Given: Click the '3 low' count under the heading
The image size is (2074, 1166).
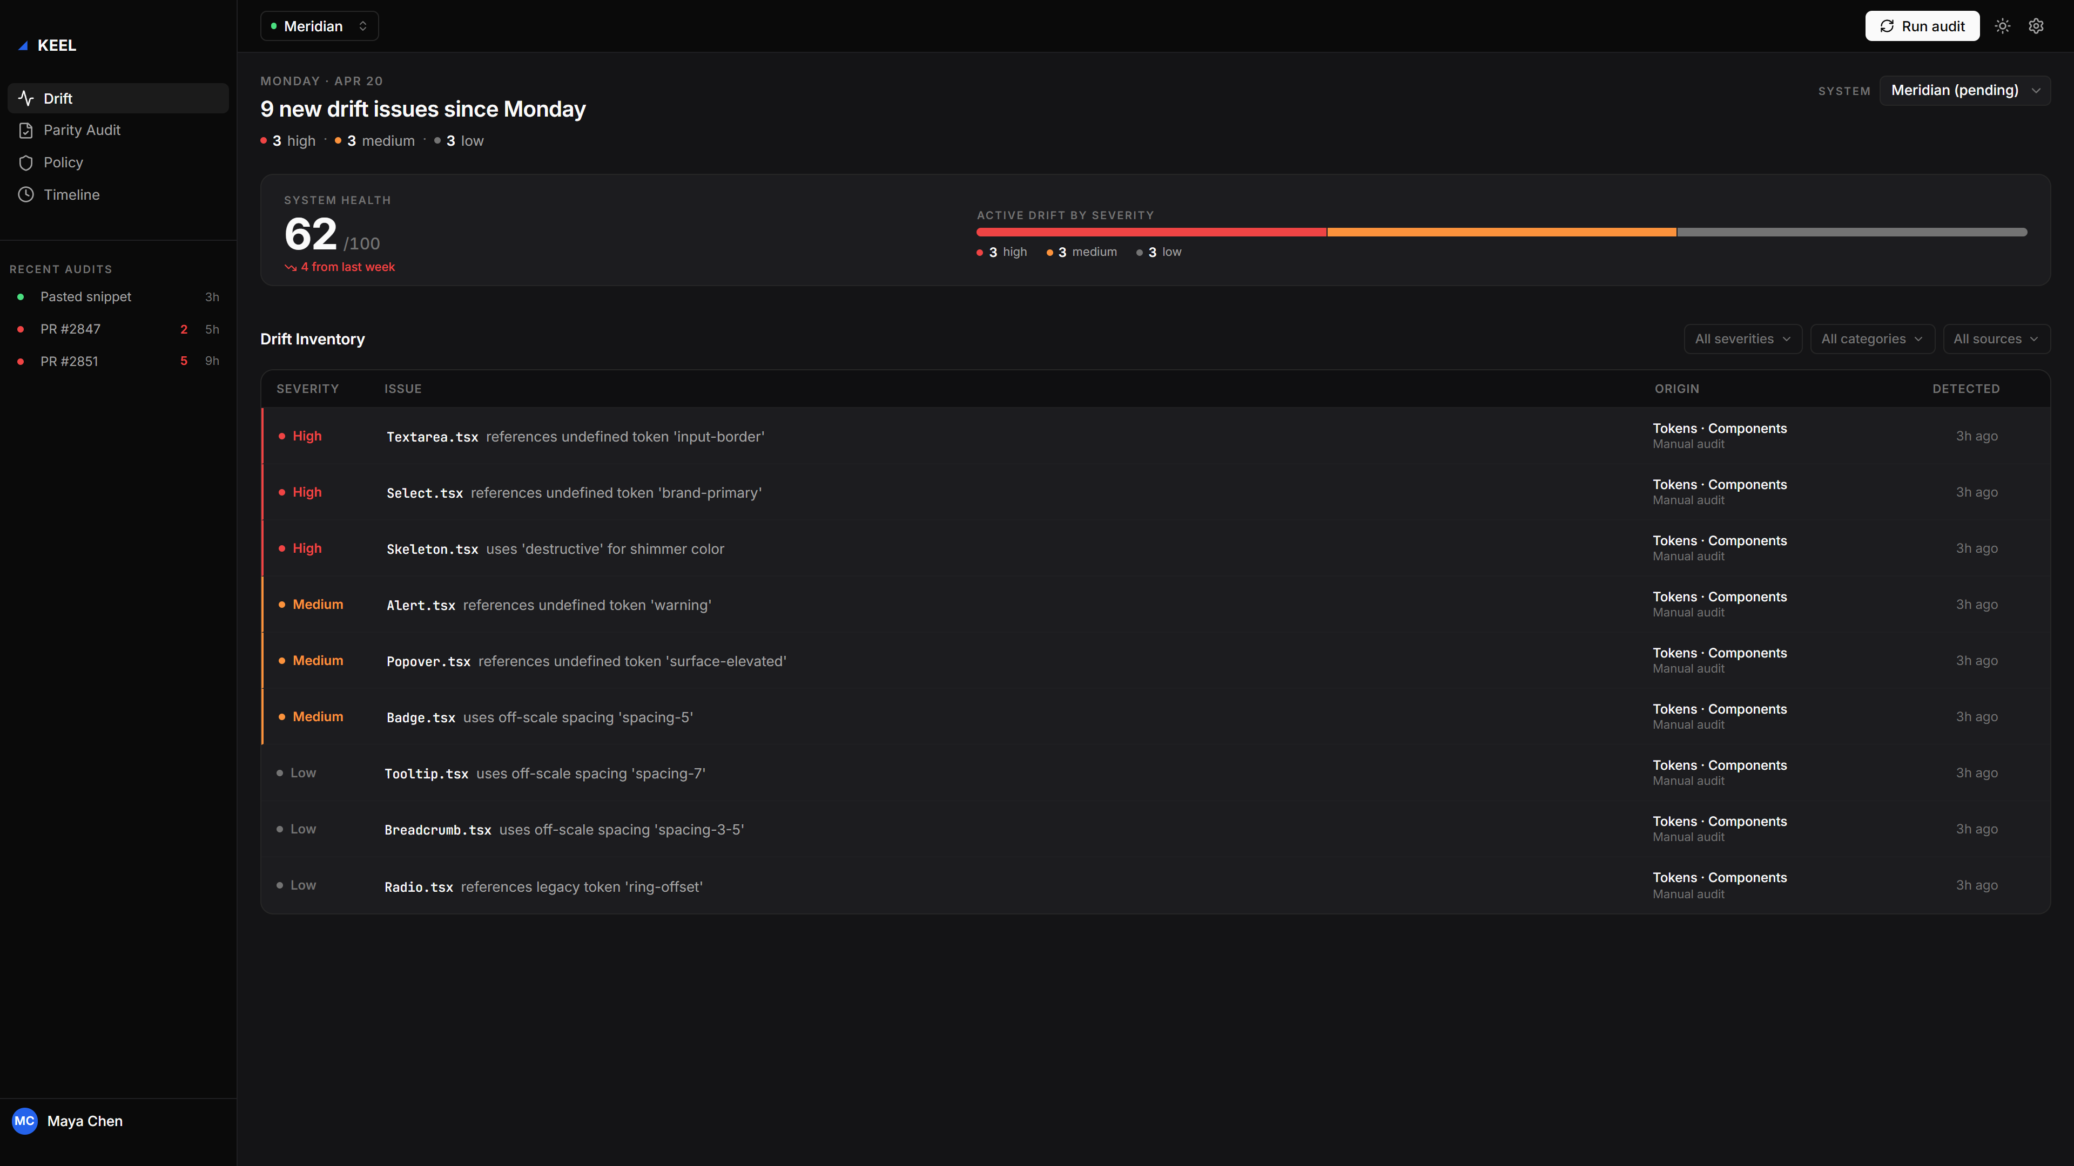Looking at the screenshot, I should coord(460,141).
